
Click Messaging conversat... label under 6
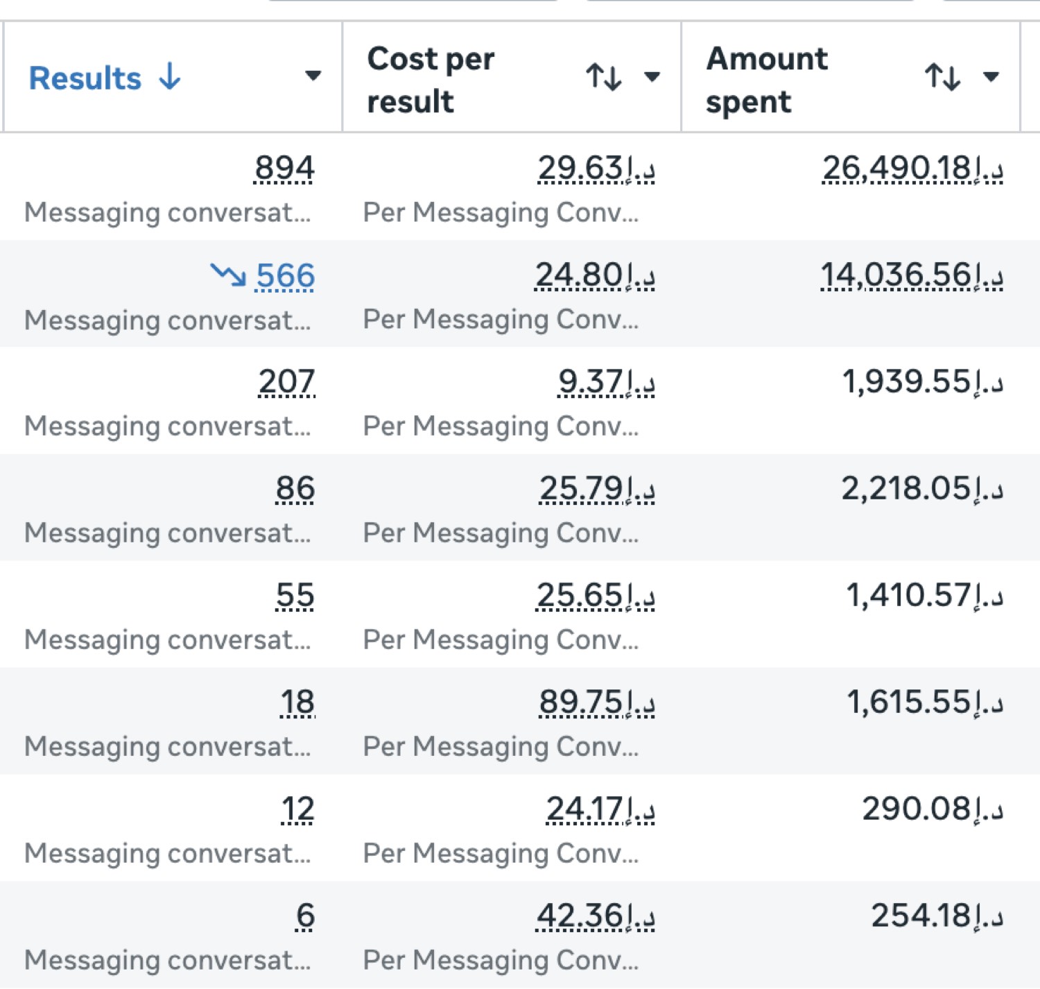click(x=168, y=961)
